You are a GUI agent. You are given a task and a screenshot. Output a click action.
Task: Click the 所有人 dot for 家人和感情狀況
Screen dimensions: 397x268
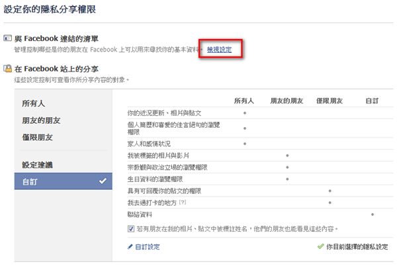(245, 143)
